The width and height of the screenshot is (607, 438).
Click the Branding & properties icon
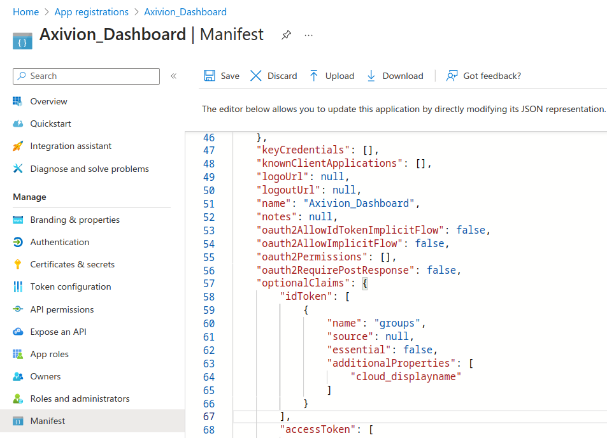pos(18,220)
